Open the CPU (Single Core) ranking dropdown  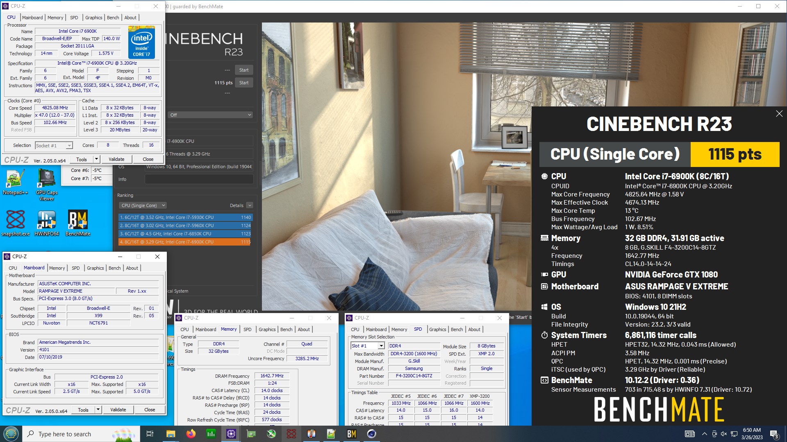143,205
